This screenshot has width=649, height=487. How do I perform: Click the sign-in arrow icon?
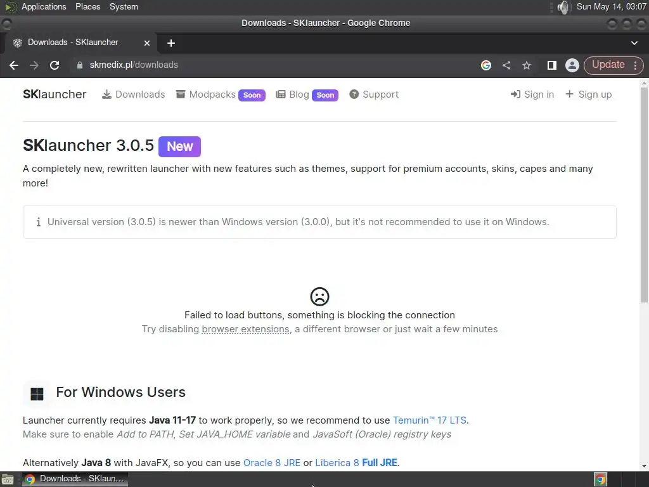pyautogui.click(x=515, y=94)
